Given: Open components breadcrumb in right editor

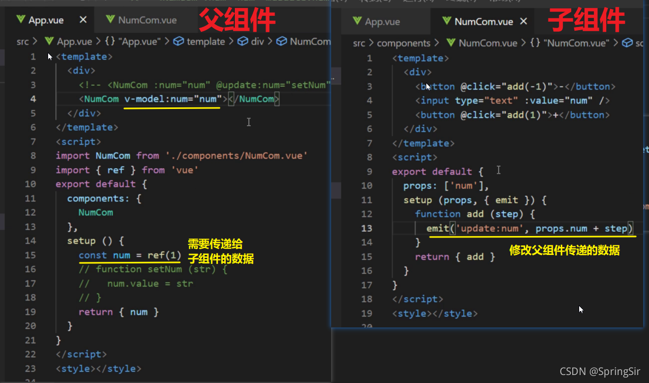Looking at the screenshot, I should [x=404, y=43].
